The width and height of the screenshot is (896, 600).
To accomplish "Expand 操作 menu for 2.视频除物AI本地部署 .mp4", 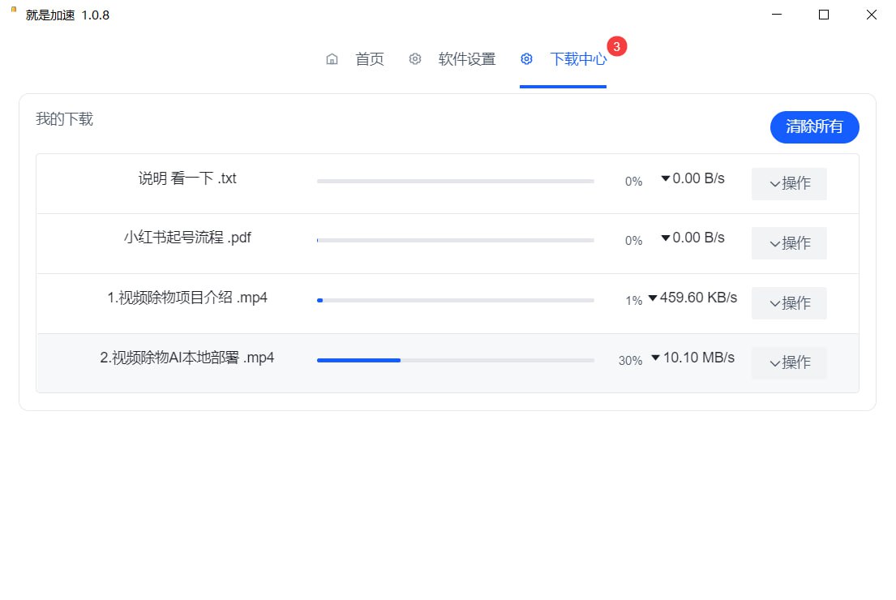I will [789, 362].
